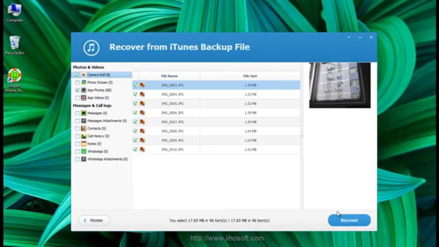Click the file icon beside IMG_0006.JPG
This screenshot has width=439, height=247.
pos(142,113)
